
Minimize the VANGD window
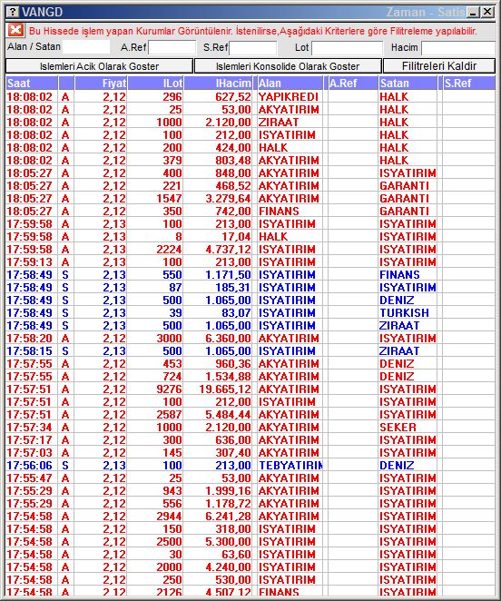(474, 12)
